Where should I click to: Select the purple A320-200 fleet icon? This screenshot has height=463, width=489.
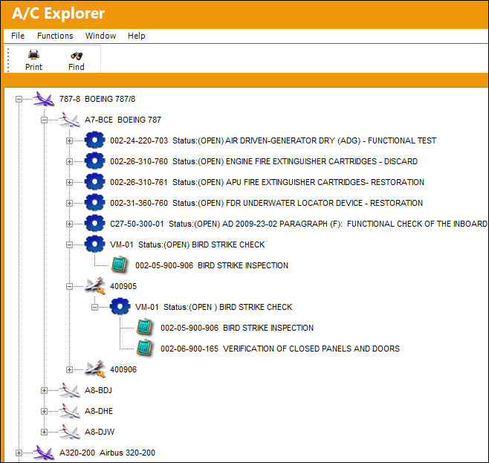pyautogui.click(x=44, y=453)
